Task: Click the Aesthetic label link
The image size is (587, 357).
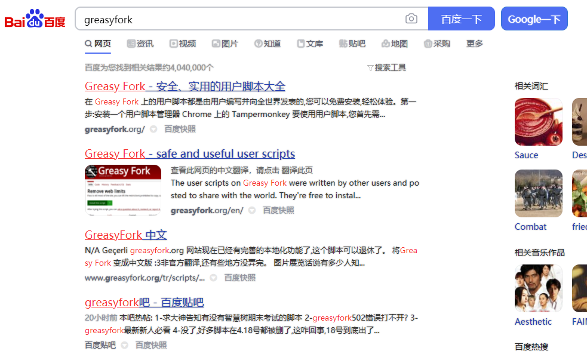Action: click(533, 322)
